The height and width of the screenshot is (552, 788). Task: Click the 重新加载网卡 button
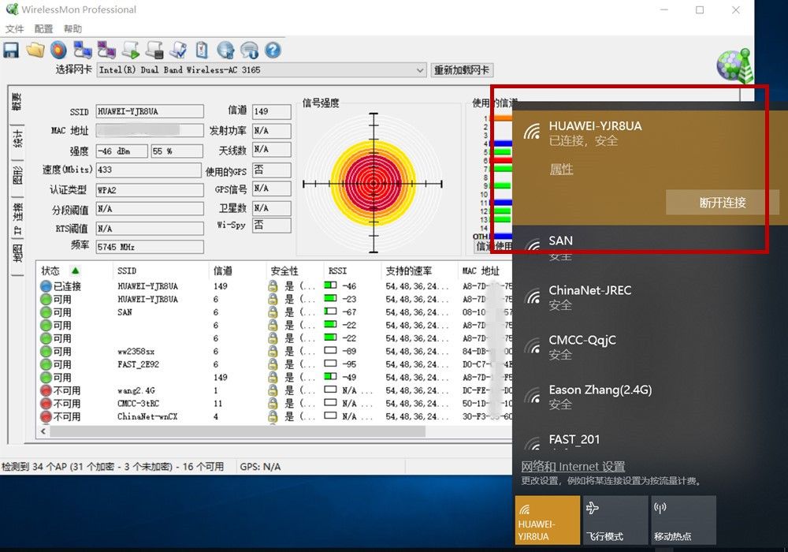tap(462, 70)
